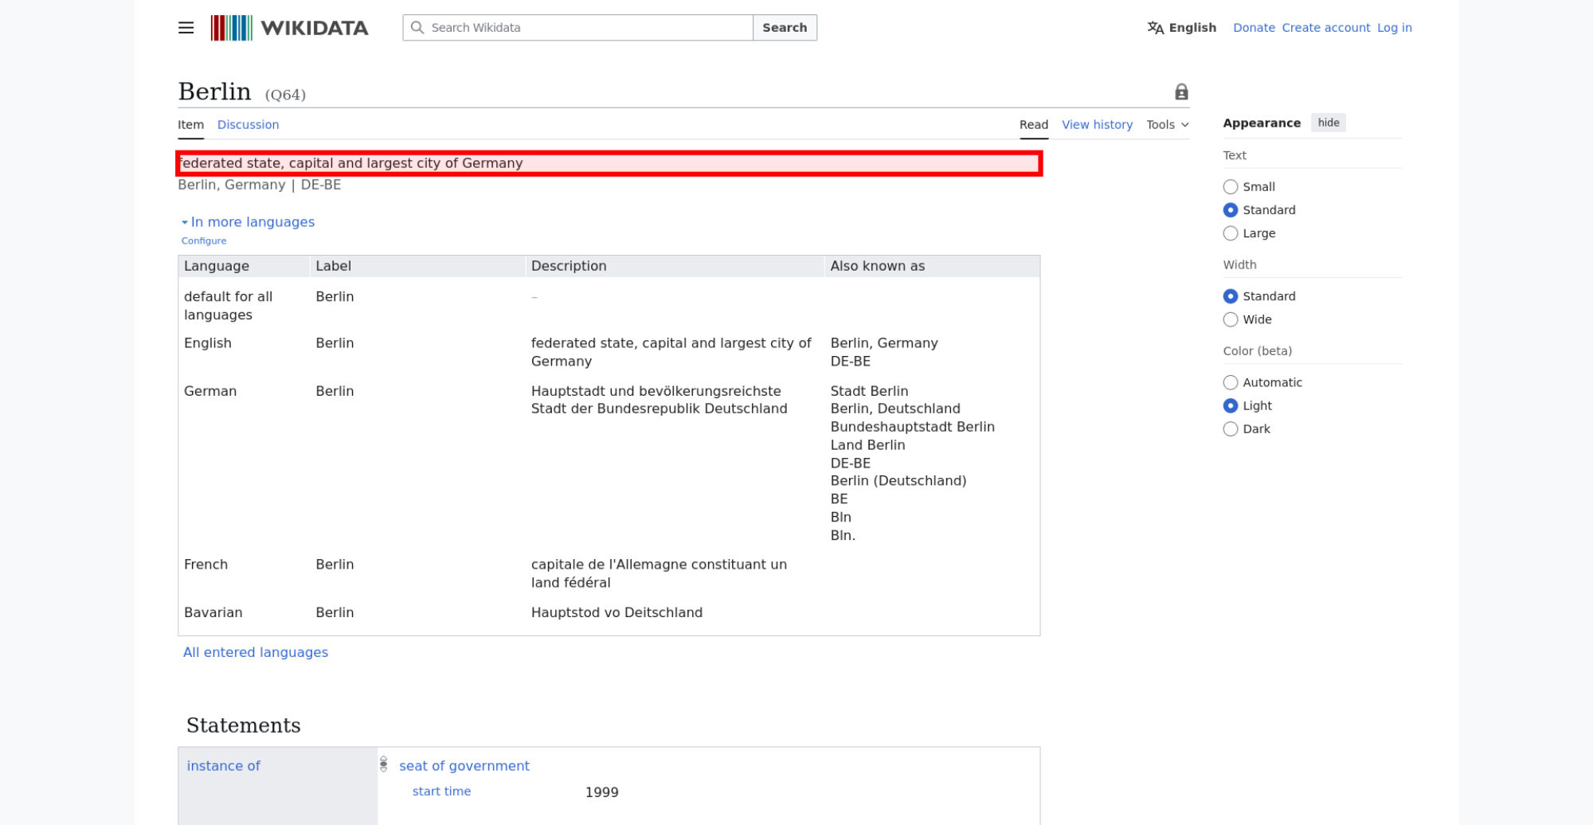Open the hamburger main menu
1593x825 pixels.
(186, 28)
